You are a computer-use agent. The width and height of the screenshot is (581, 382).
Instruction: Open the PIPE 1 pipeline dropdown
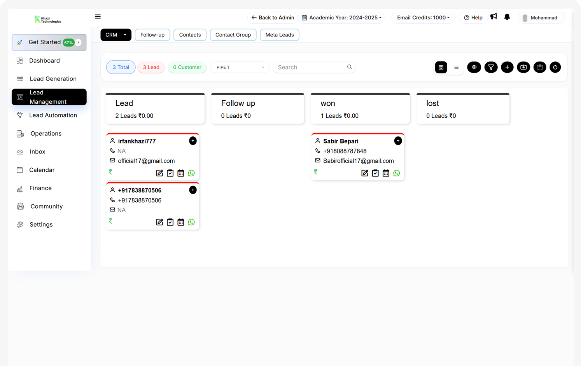coord(240,67)
